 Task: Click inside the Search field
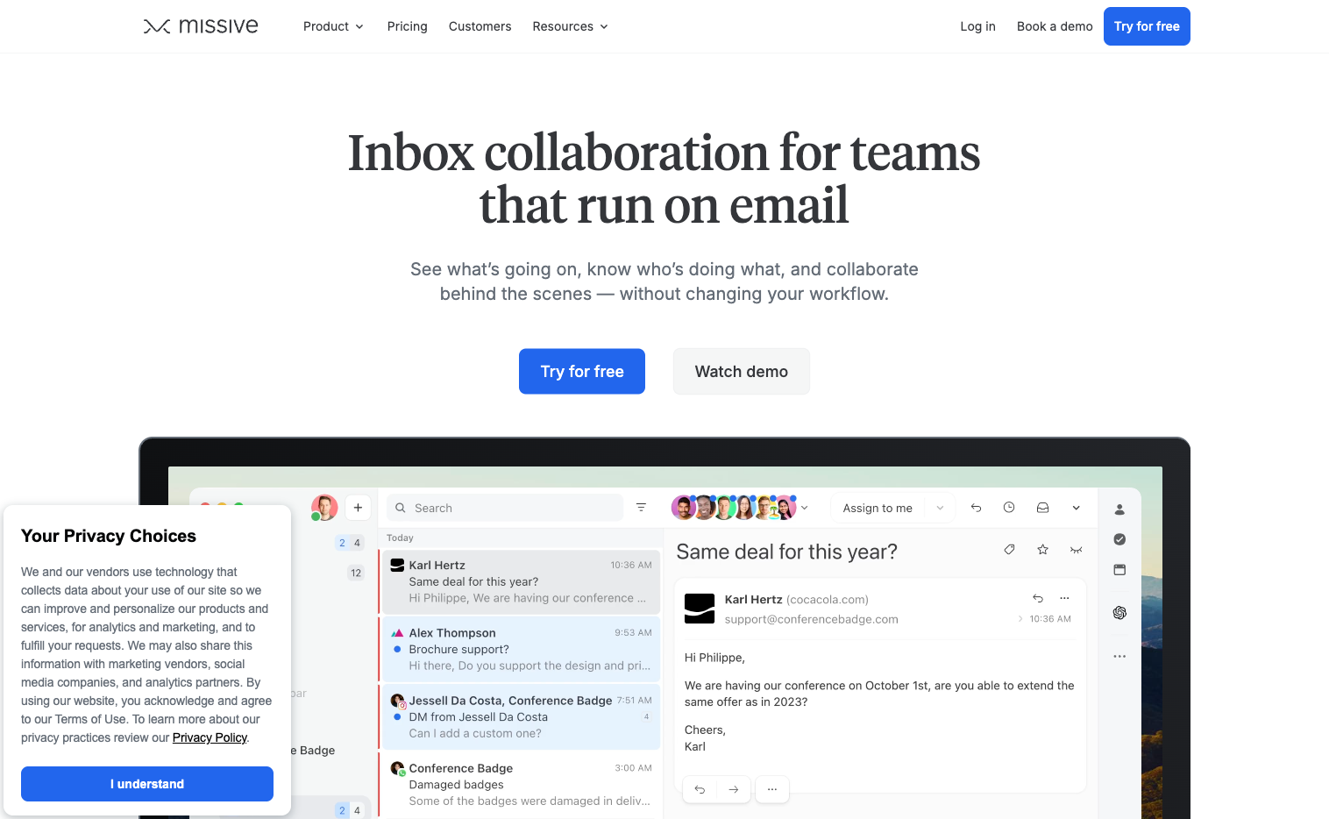(x=504, y=507)
